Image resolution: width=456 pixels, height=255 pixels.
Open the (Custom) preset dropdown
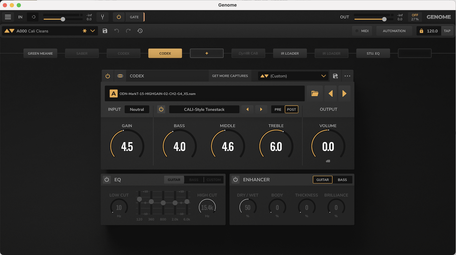pos(293,76)
